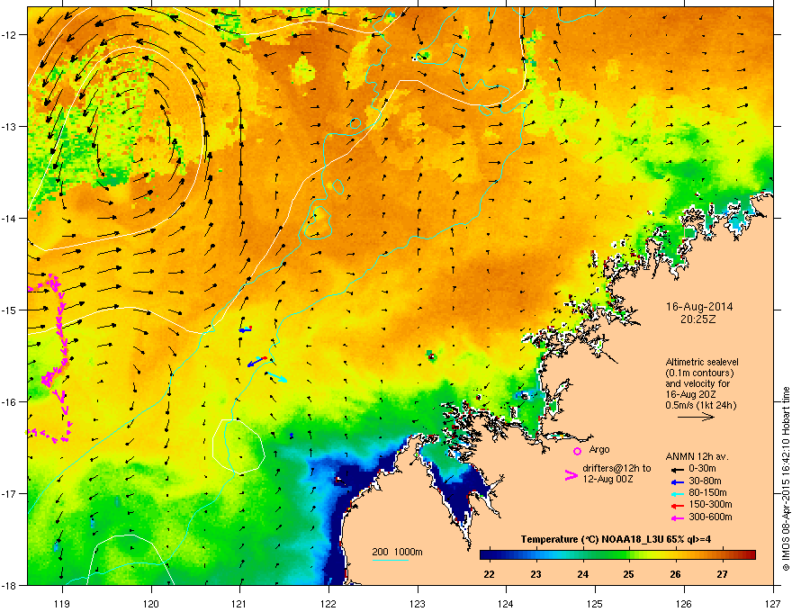The image size is (792, 612).
Task: Click the 0.5m/s velocity scale reference arrow
Action: [x=696, y=417]
